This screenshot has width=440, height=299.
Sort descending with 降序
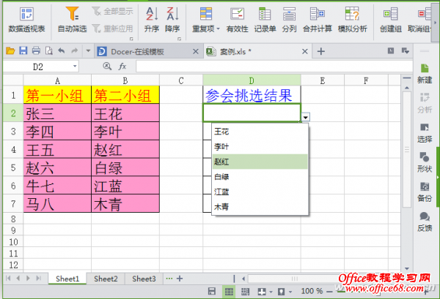point(172,20)
